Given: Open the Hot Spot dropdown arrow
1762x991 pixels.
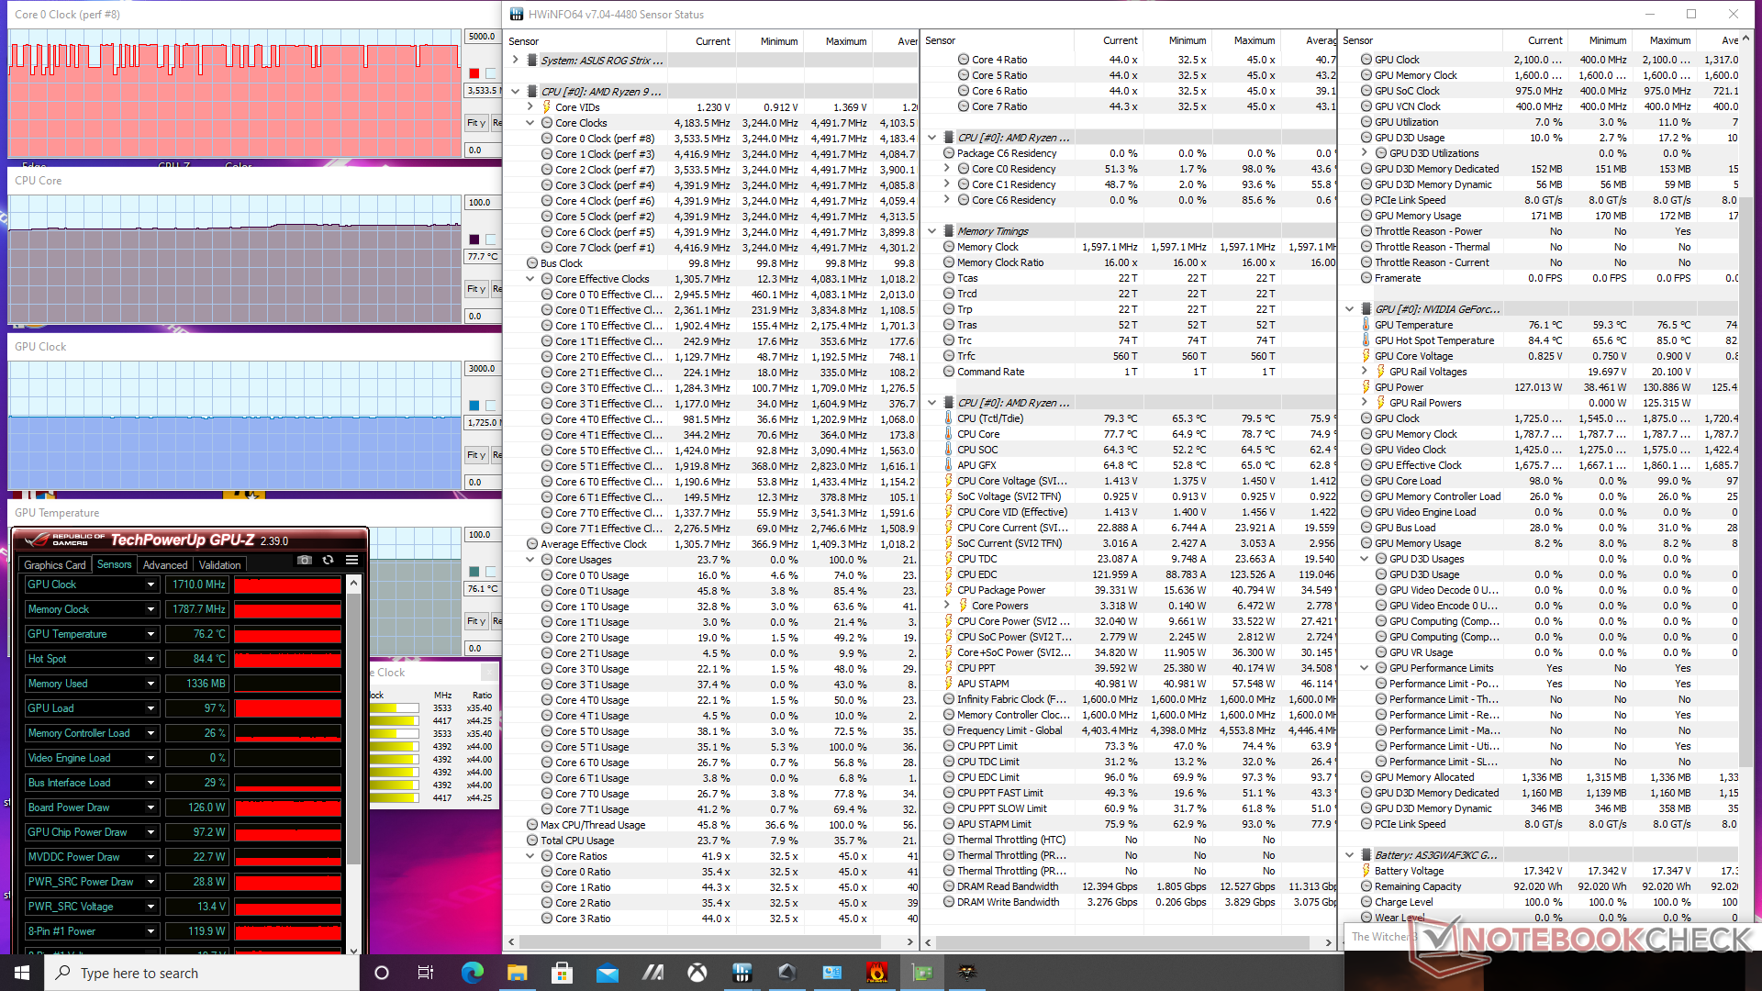Looking at the screenshot, I should 151,659.
